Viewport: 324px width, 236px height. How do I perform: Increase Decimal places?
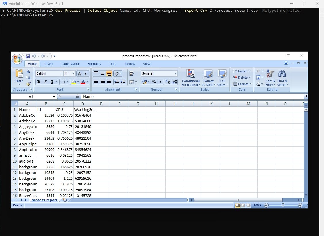point(168,82)
